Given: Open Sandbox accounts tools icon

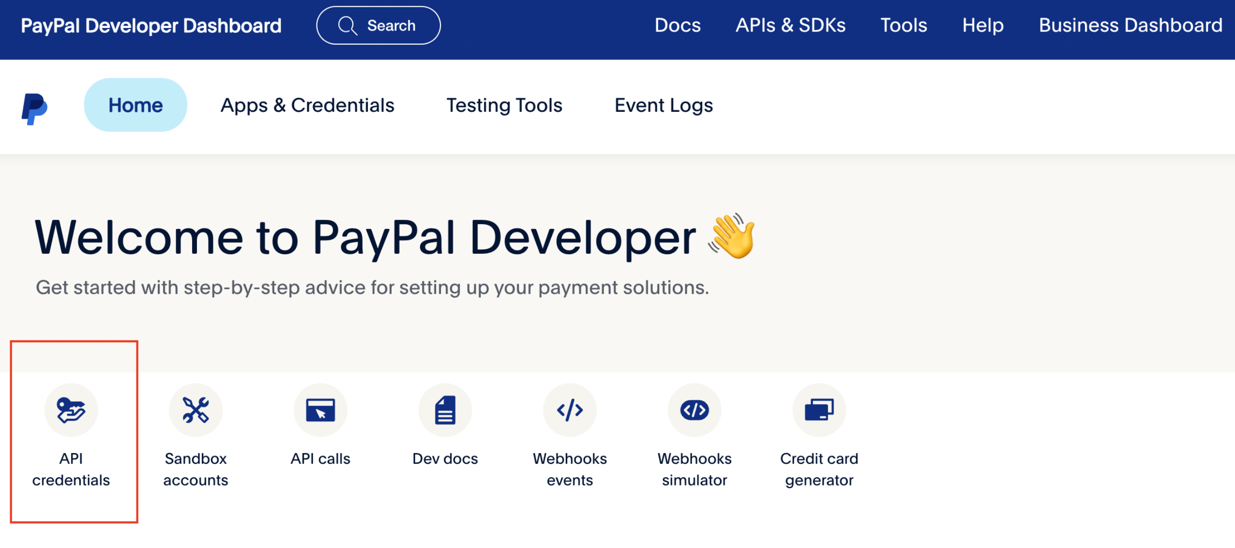Looking at the screenshot, I should pos(196,410).
